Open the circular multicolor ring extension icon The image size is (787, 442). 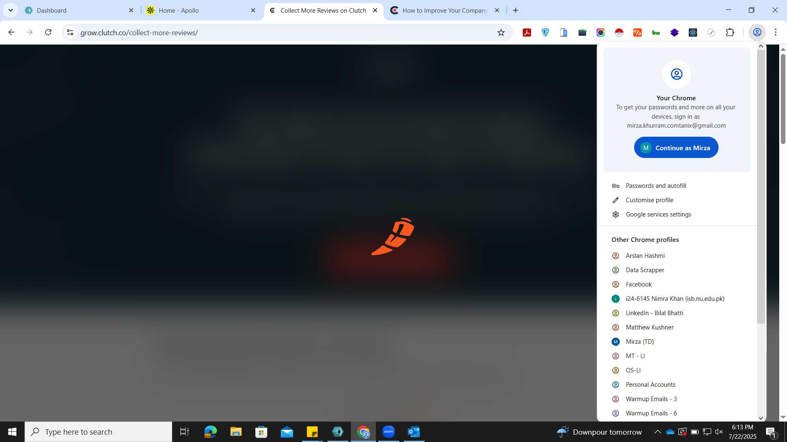click(600, 32)
